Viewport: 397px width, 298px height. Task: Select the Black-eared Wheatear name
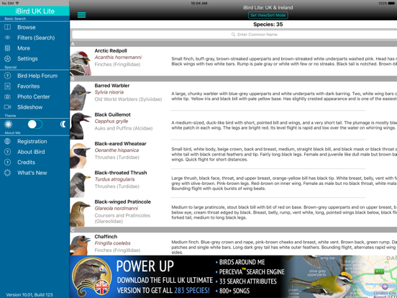(x=120, y=143)
